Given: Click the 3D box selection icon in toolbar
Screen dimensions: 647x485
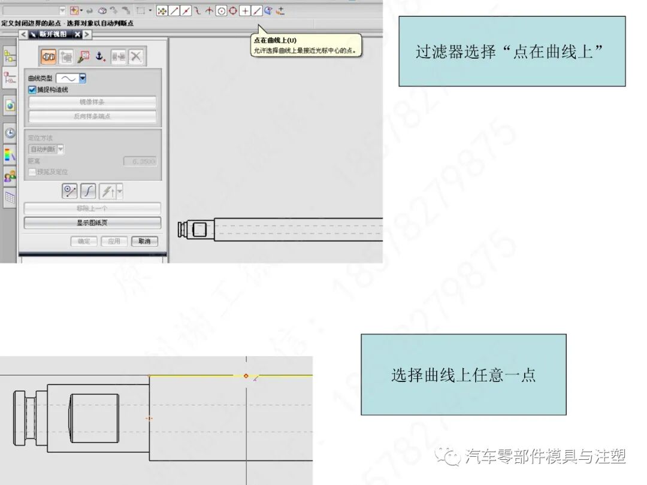Looking at the screenshot, I should (x=102, y=11).
